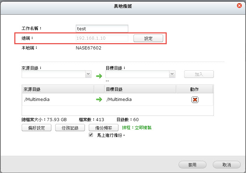Click the 設定 button for remote

[148, 38]
